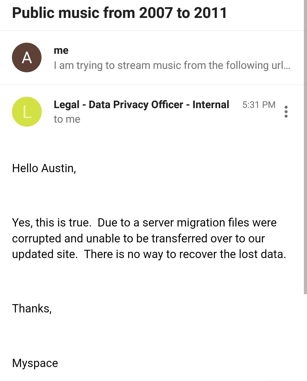Click the trailing ellipsis after "following url"
This screenshot has height=381, width=307.
point(287,66)
